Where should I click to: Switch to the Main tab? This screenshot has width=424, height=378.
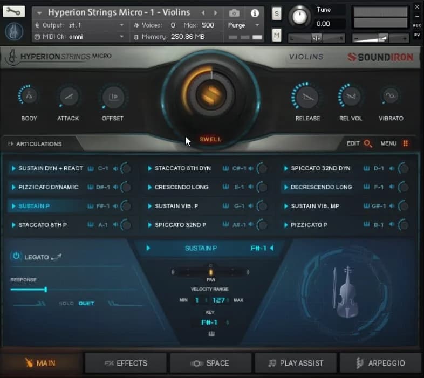[41, 363]
